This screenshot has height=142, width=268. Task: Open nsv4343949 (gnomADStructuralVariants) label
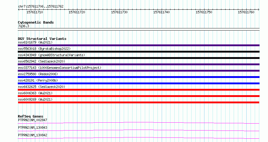pyautogui.click(x=51, y=55)
